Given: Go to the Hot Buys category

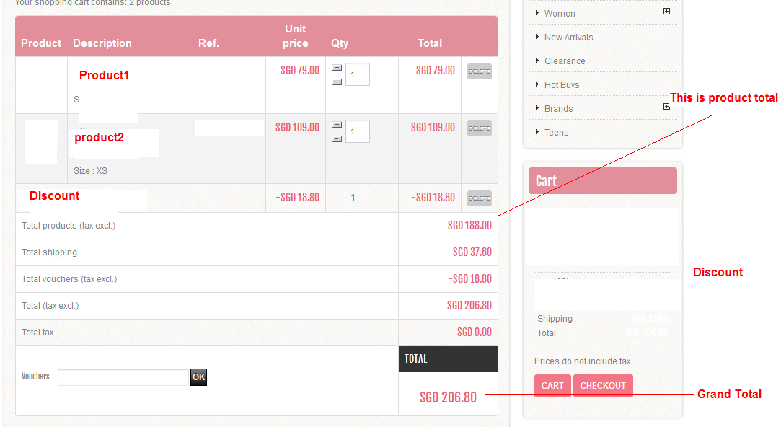Looking at the screenshot, I should click(562, 85).
